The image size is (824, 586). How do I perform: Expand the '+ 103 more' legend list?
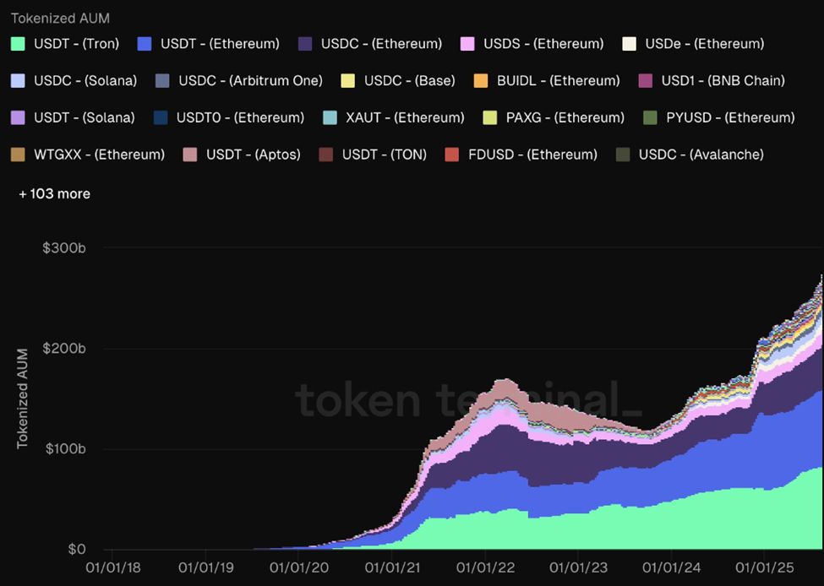[55, 194]
